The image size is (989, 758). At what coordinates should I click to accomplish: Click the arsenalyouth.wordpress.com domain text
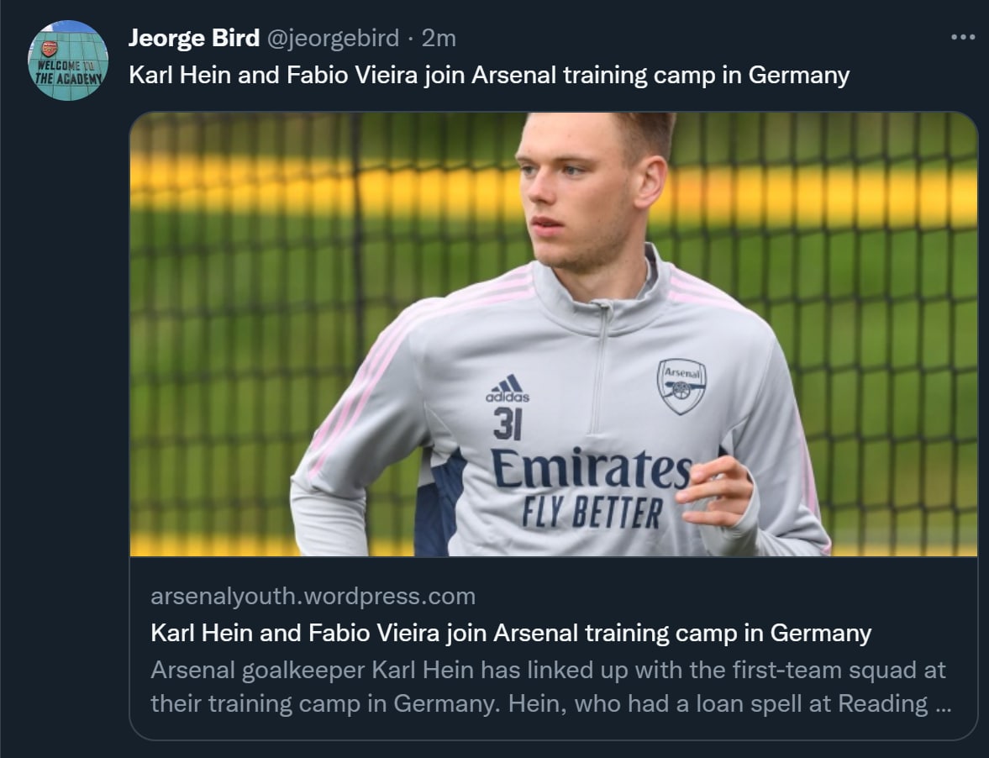coord(313,597)
